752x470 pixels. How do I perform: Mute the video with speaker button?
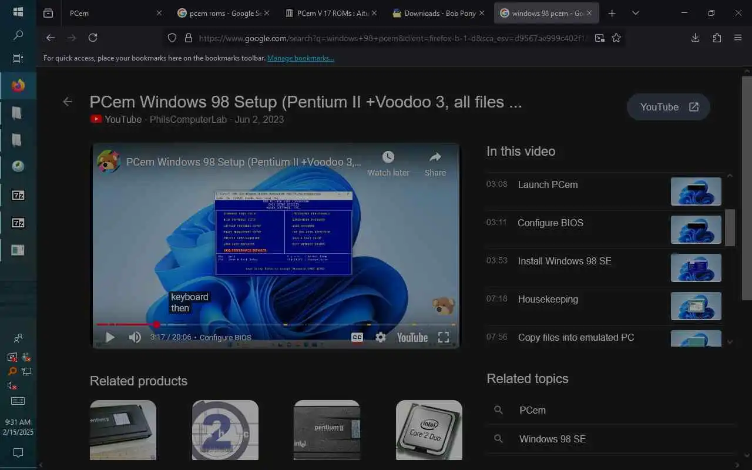coord(135,337)
